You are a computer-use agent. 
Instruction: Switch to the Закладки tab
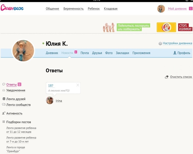pyautogui.click(x=122, y=53)
